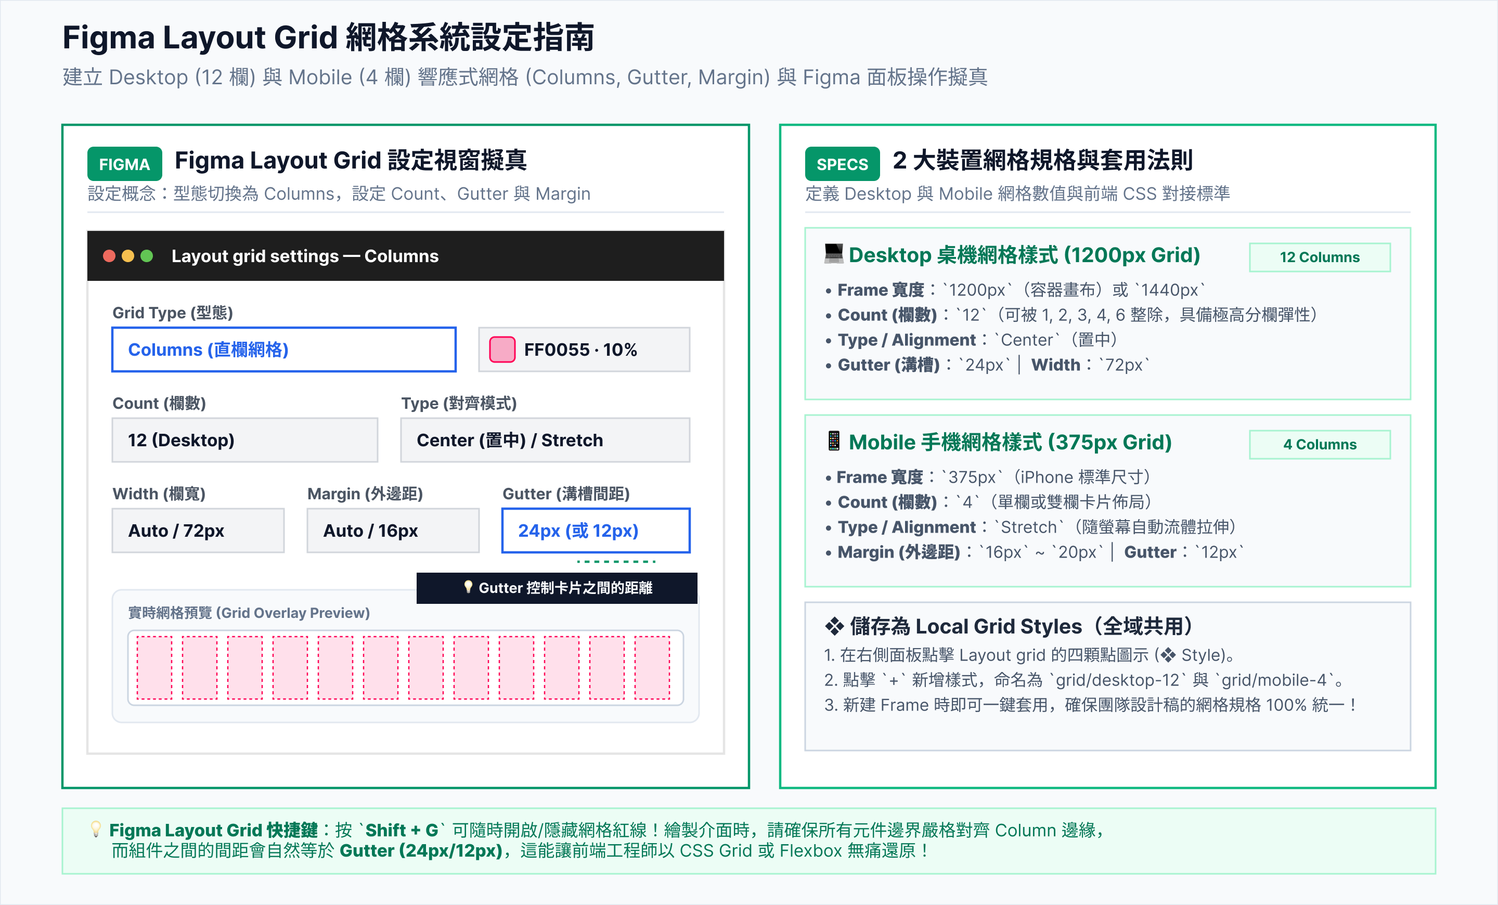The height and width of the screenshot is (905, 1498).
Task: Click the Shift + G shortcut text in the banner
Action: [x=402, y=830]
